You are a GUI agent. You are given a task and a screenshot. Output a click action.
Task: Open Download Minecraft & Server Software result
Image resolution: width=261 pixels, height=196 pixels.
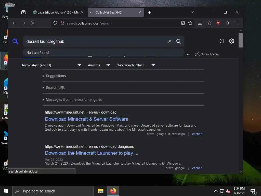(x=87, y=119)
